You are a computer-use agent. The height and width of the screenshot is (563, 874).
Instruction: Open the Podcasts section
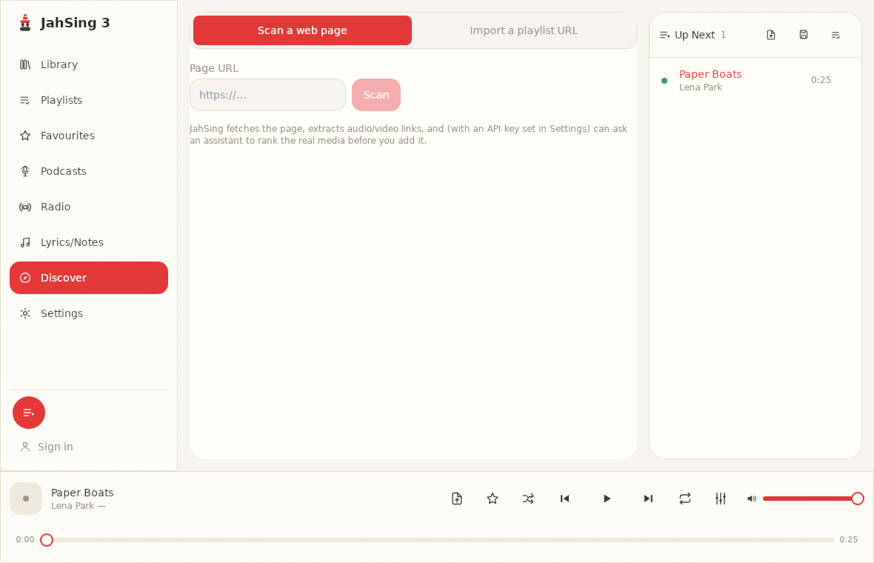(x=89, y=171)
